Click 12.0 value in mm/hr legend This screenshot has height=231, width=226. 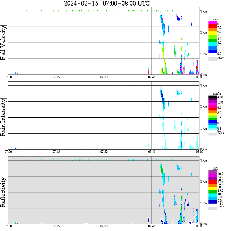click(x=220, y=102)
